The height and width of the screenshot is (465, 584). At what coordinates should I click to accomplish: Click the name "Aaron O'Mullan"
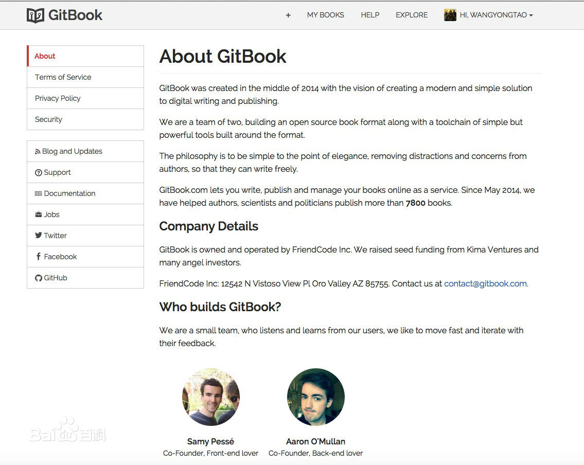pyautogui.click(x=316, y=441)
